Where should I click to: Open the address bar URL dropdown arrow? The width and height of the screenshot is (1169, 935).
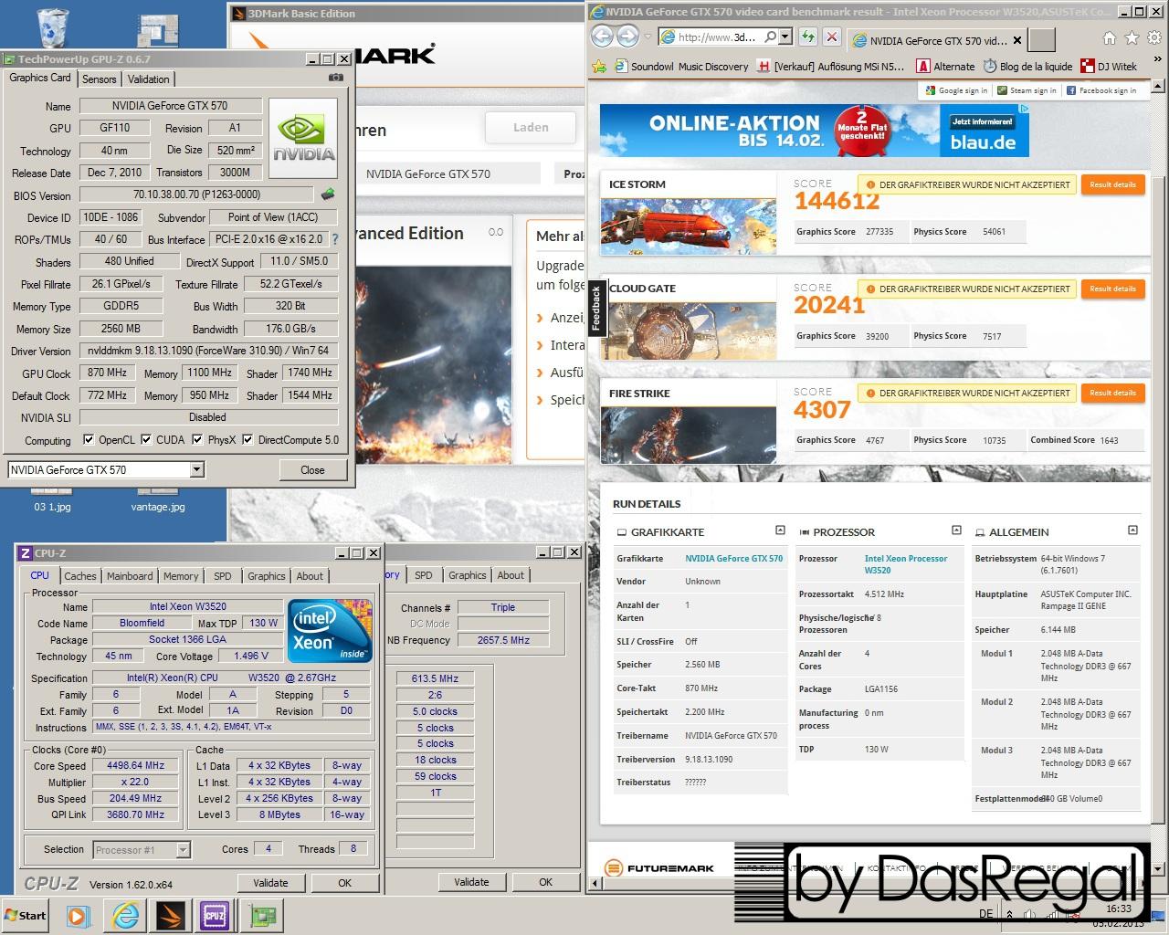click(785, 37)
